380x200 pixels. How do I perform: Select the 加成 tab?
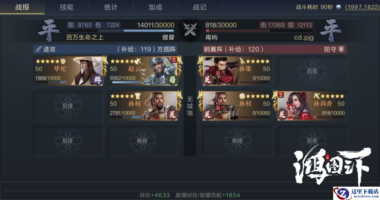point(156,7)
